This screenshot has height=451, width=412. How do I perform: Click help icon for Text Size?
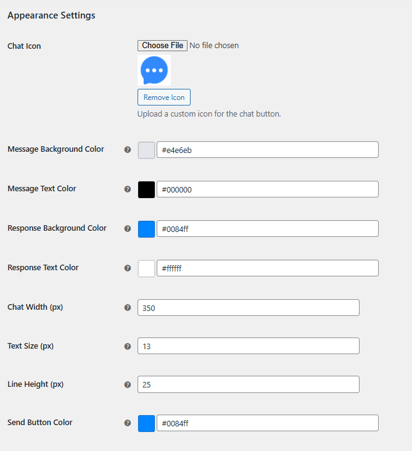click(128, 346)
